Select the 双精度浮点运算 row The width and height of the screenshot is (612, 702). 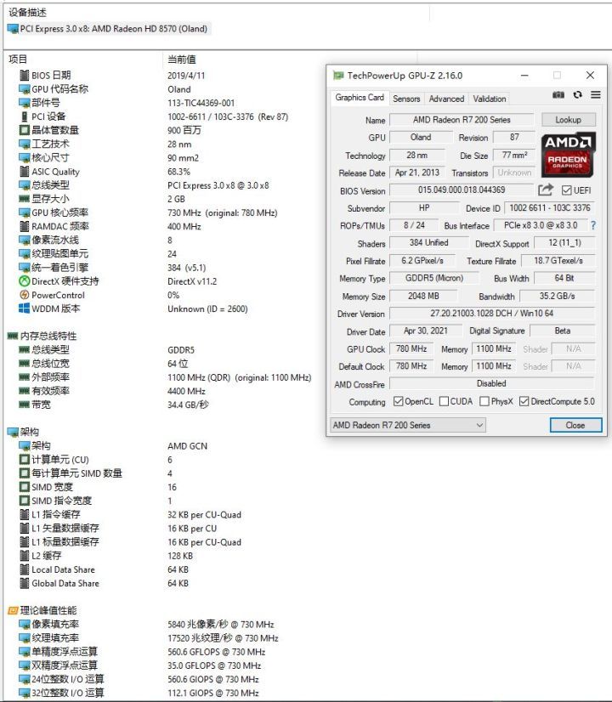pyautogui.click(x=65, y=665)
